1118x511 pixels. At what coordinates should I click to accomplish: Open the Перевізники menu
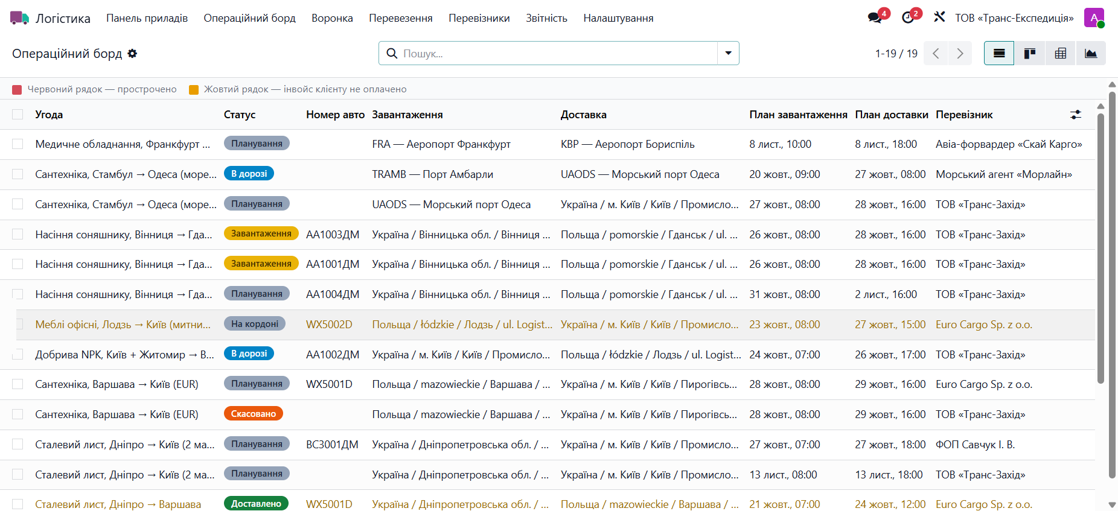pyautogui.click(x=479, y=18)
